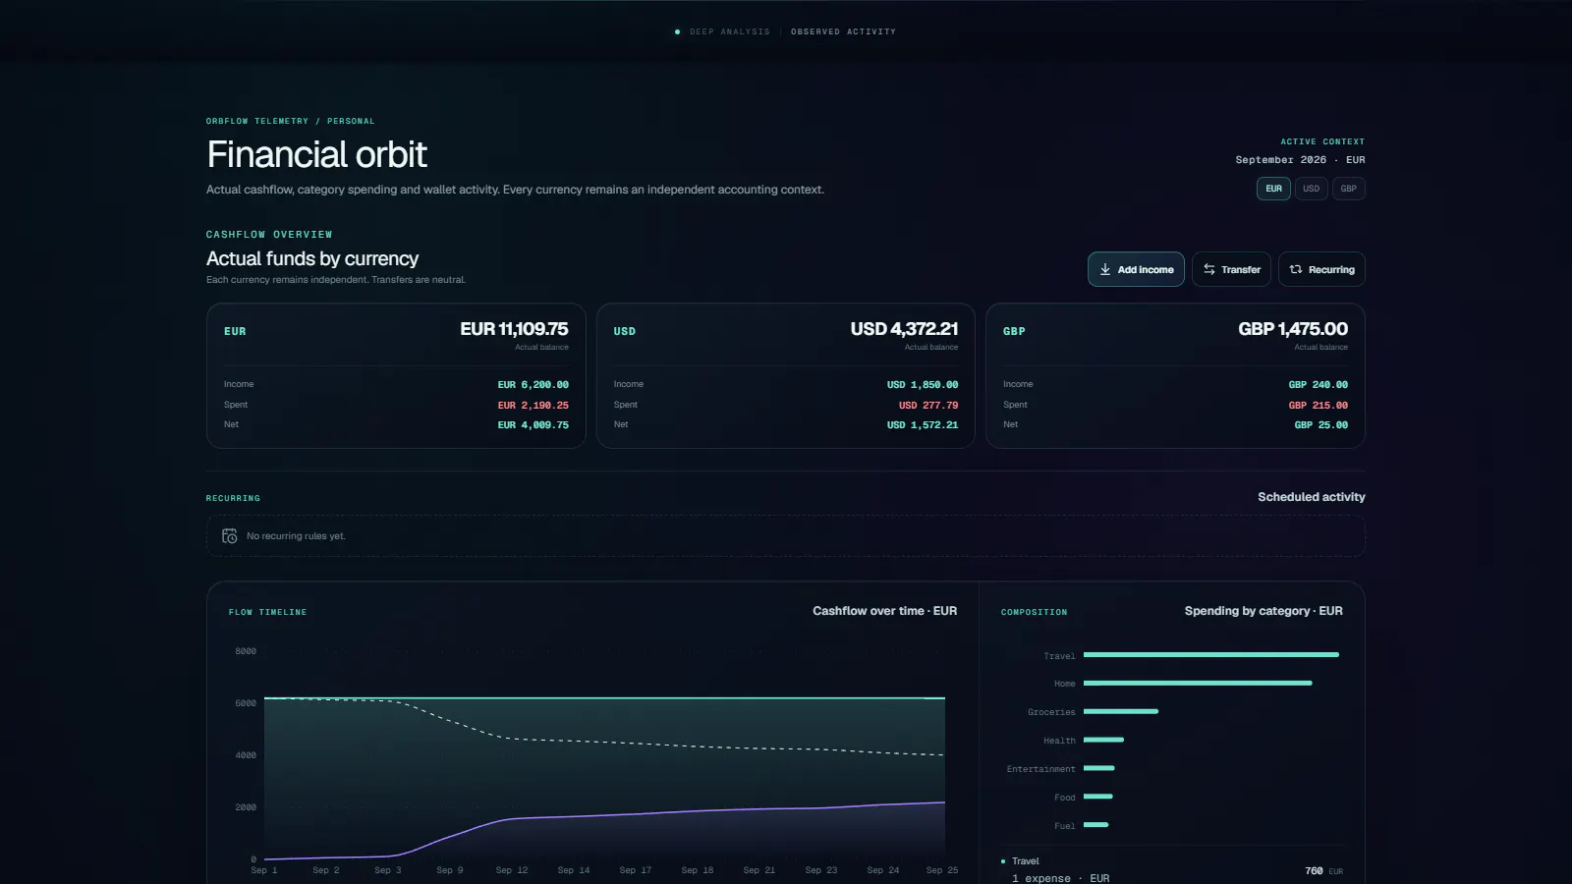The width and height of the screenshot is (1572, 884).
Task: Click the USD 4,372.21 balance
Action: pyautogui.click(x=904, y=329)
